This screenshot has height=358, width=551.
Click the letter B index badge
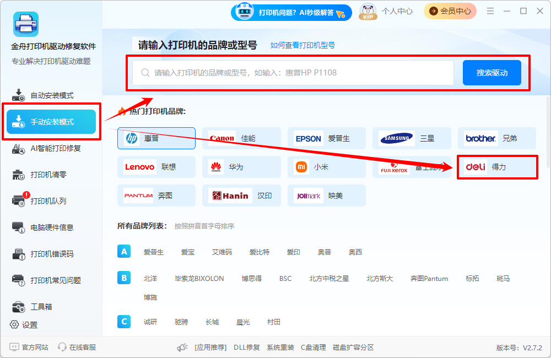[124, 278]
